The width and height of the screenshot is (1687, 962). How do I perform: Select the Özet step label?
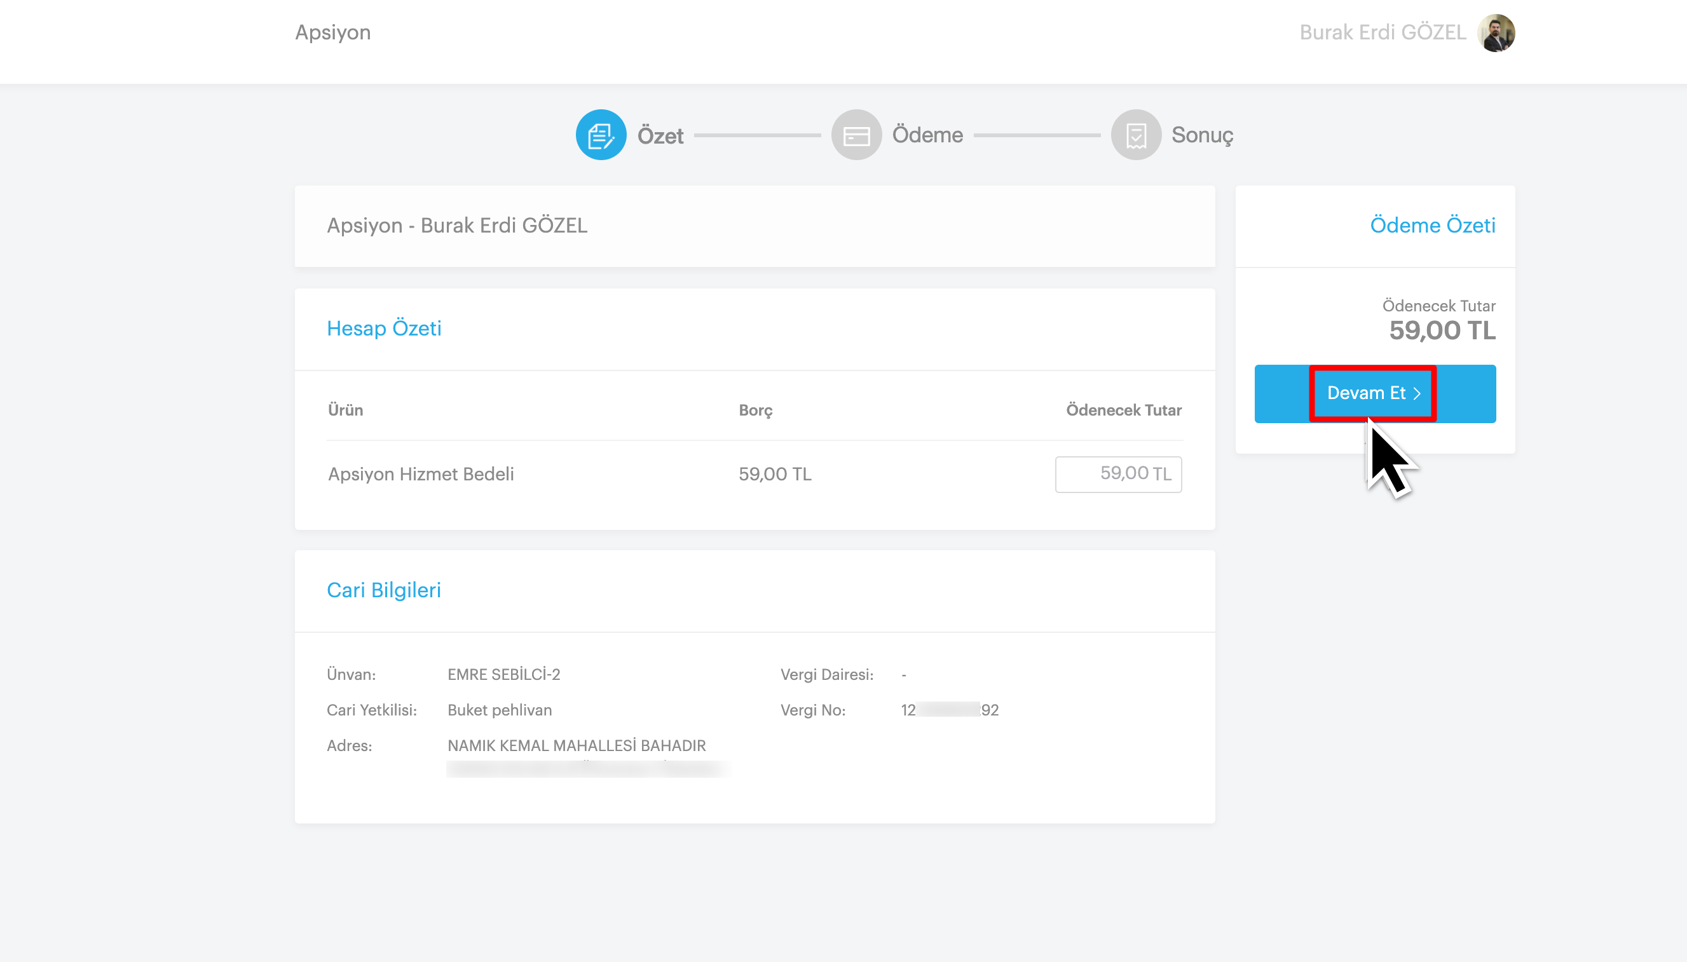(659, 135)
